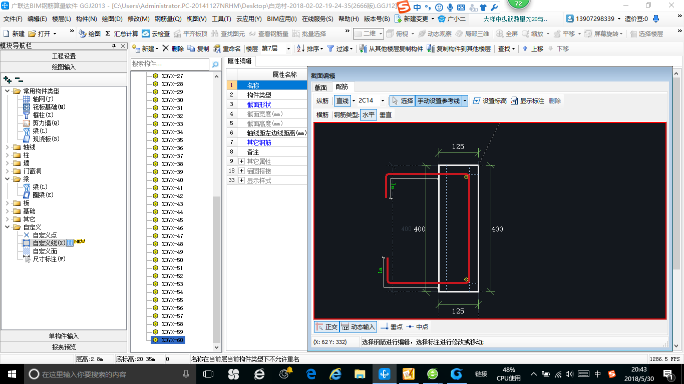Click the 绘图输入 panel button

64,66
